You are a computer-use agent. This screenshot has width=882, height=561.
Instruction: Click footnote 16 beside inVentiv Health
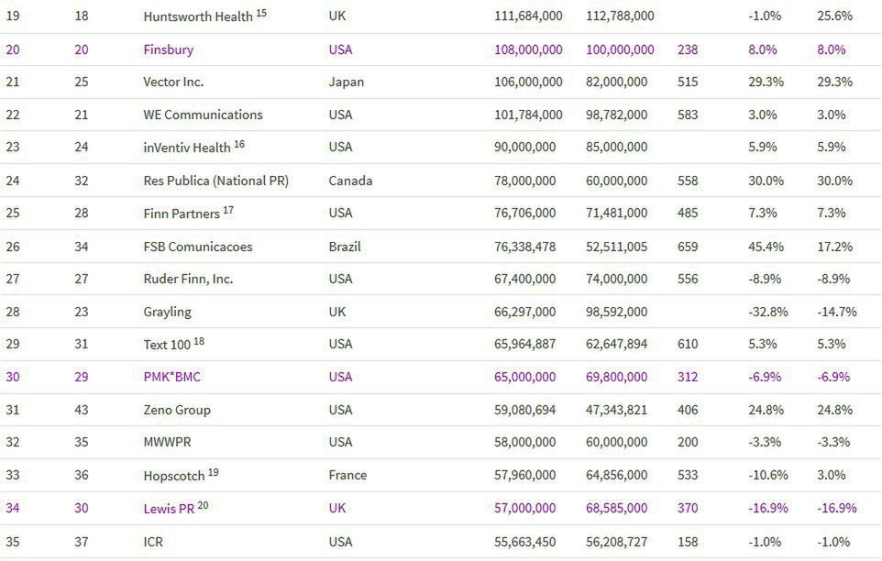[x=239, y=144]
